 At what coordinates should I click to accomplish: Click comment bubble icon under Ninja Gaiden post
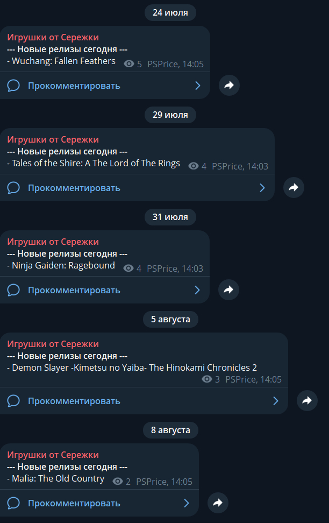(x=13, y=290)
